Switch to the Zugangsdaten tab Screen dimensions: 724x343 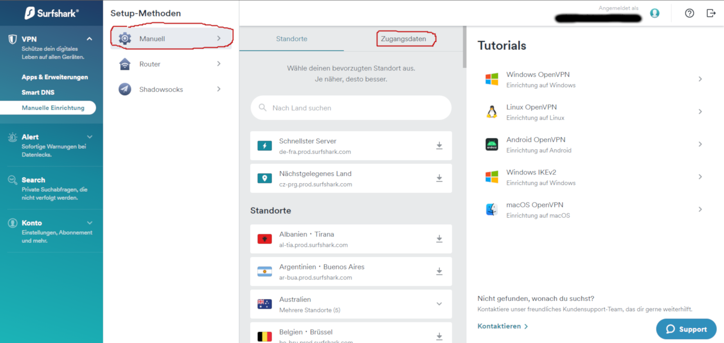(x=403, y=39)
